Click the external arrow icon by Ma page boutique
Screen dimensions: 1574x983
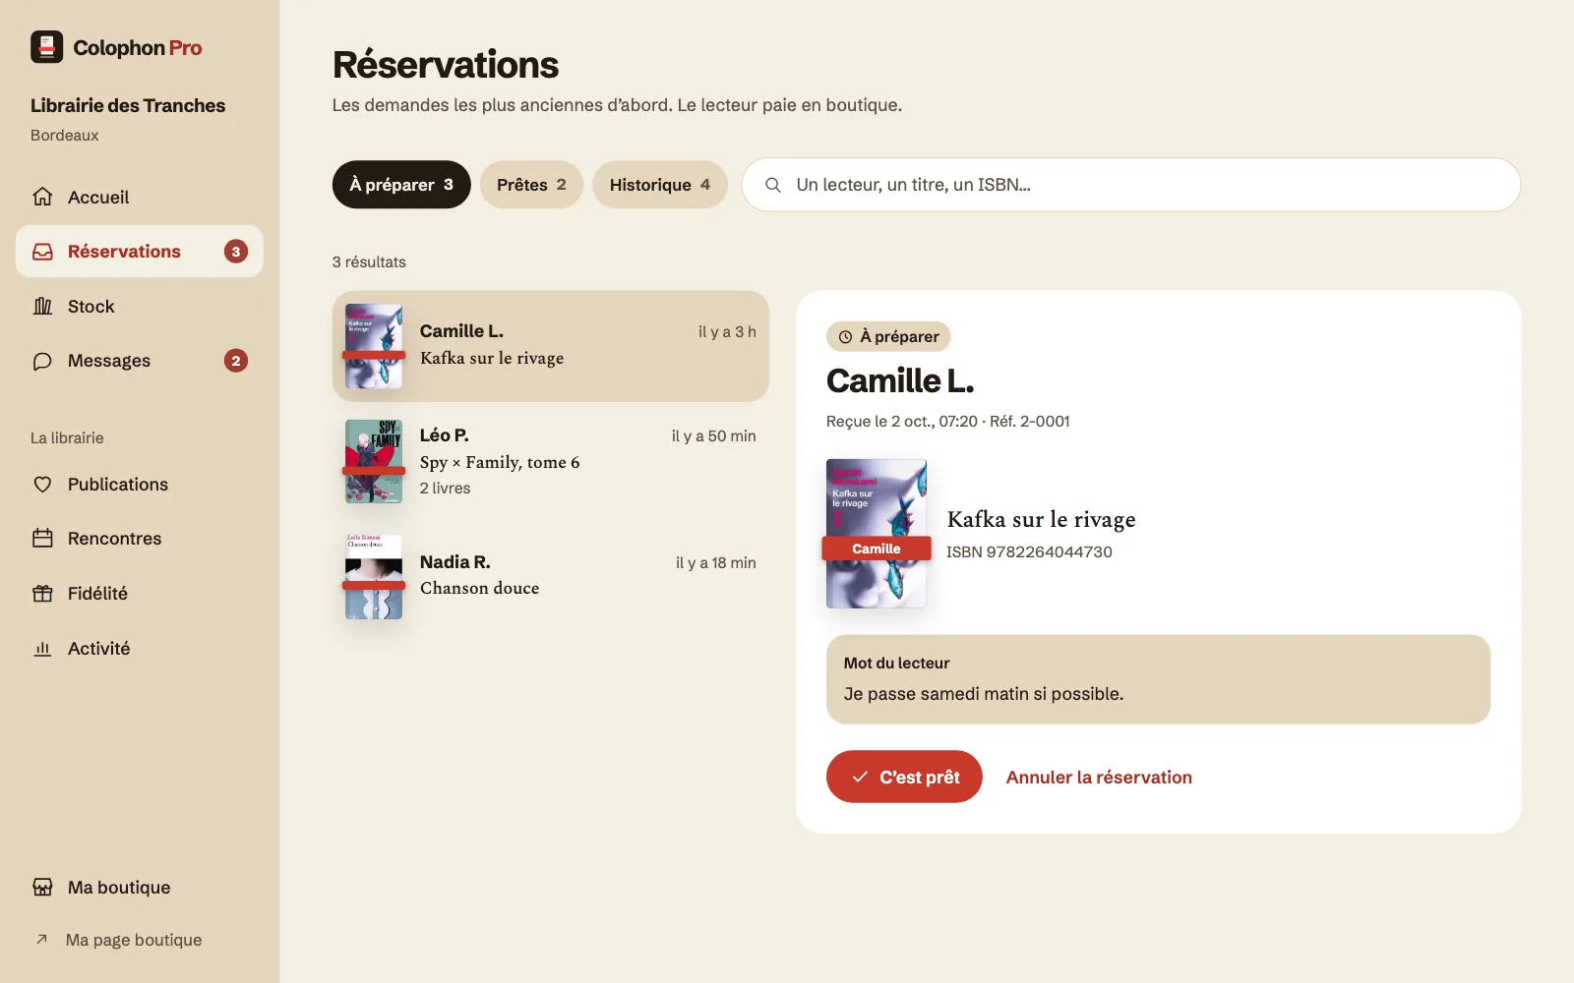(41, 940)
